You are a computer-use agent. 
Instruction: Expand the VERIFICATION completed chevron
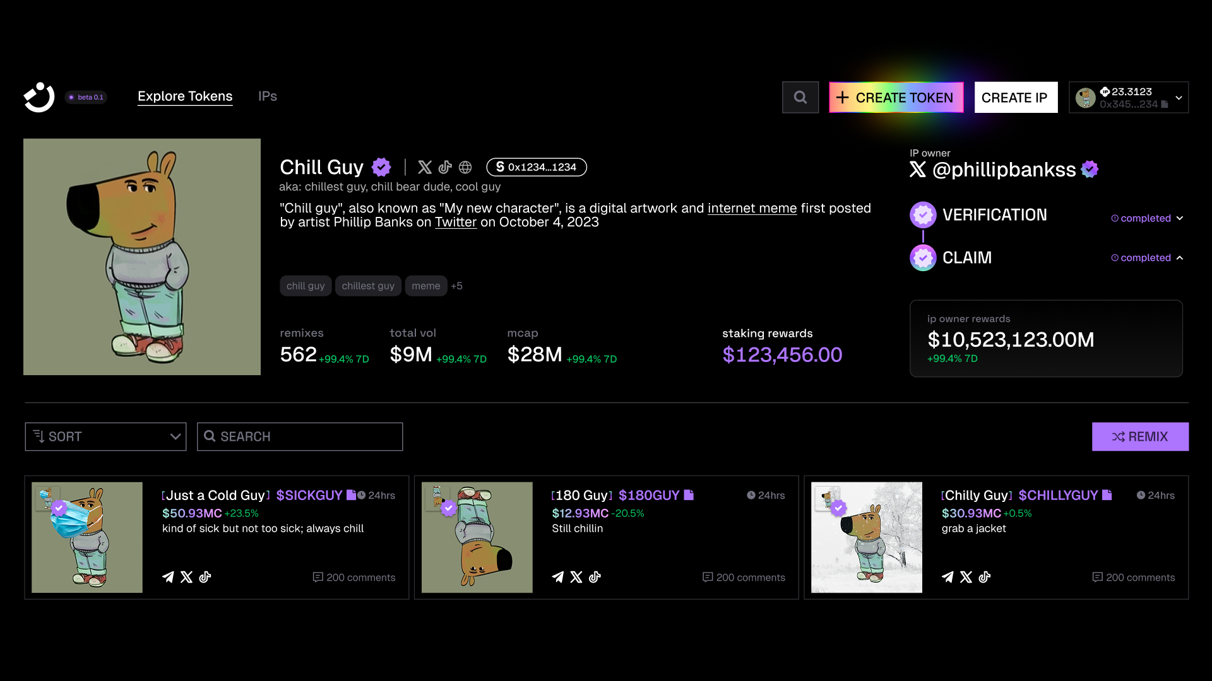pyautogui.click(x=1180, y=218)
